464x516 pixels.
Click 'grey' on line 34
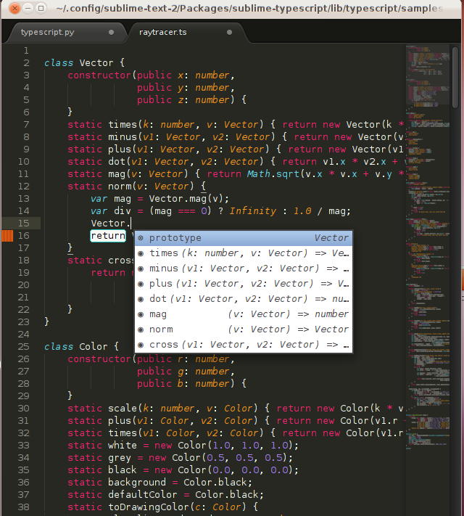point(120,458)
